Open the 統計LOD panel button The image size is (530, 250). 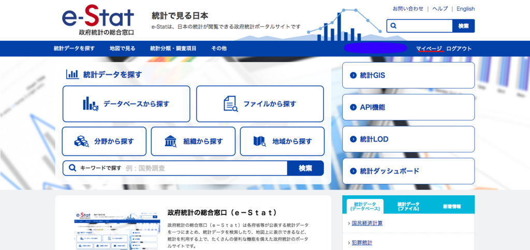(408, 139)
